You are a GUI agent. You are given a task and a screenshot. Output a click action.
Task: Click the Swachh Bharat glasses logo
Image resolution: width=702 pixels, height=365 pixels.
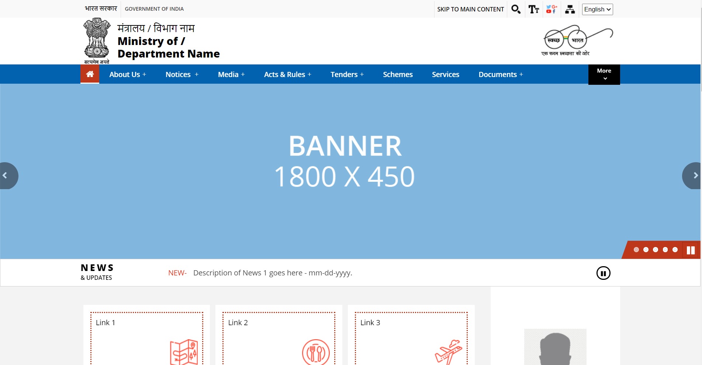pyautogui.click(x=577, y=41)
